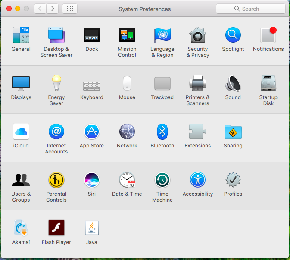Image resolution: width=290 pixels, height=260 pixels.
Task: Open Printers & Scanners settings
Action: point(197,83)
